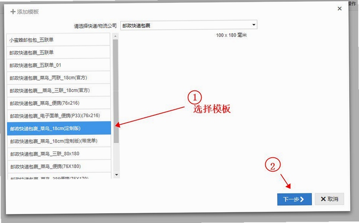The width and height of the screenshot is (359, 223).
Task: Open the 快递/物流公司 dropdown showing 邮政快递包裹
Action: coord(188,25)
